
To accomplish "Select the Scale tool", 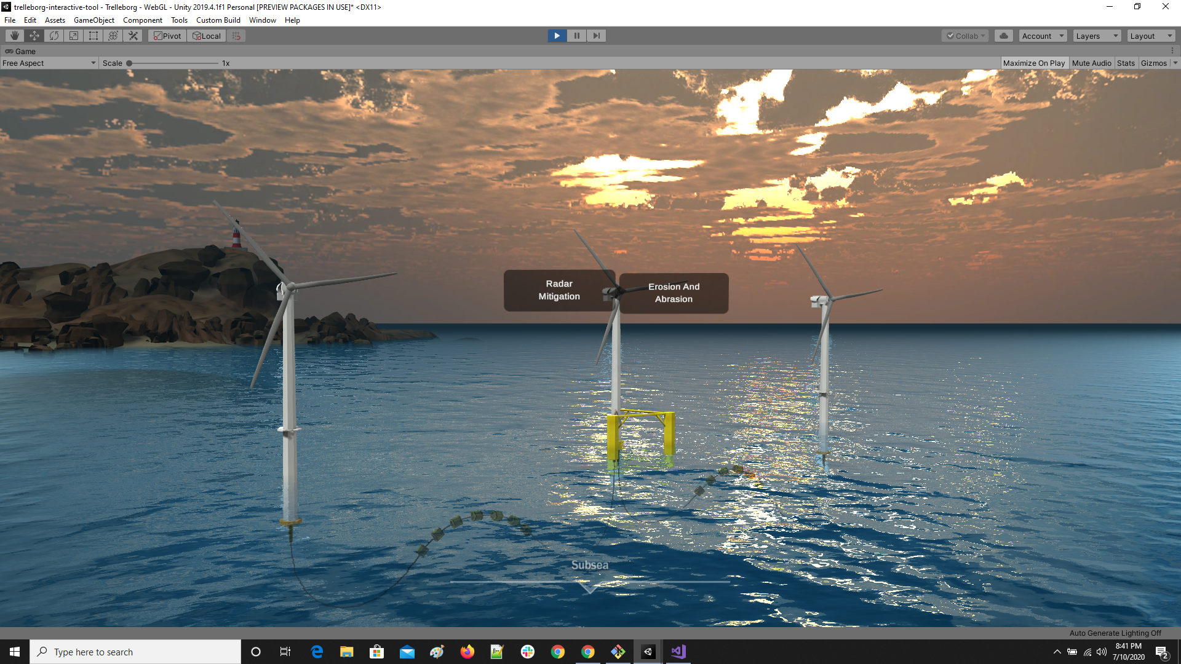I will click(74, 36).
